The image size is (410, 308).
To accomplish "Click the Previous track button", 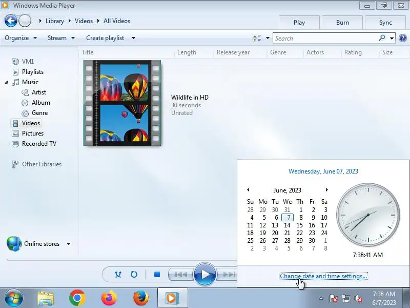I will (x=181, y=275).
